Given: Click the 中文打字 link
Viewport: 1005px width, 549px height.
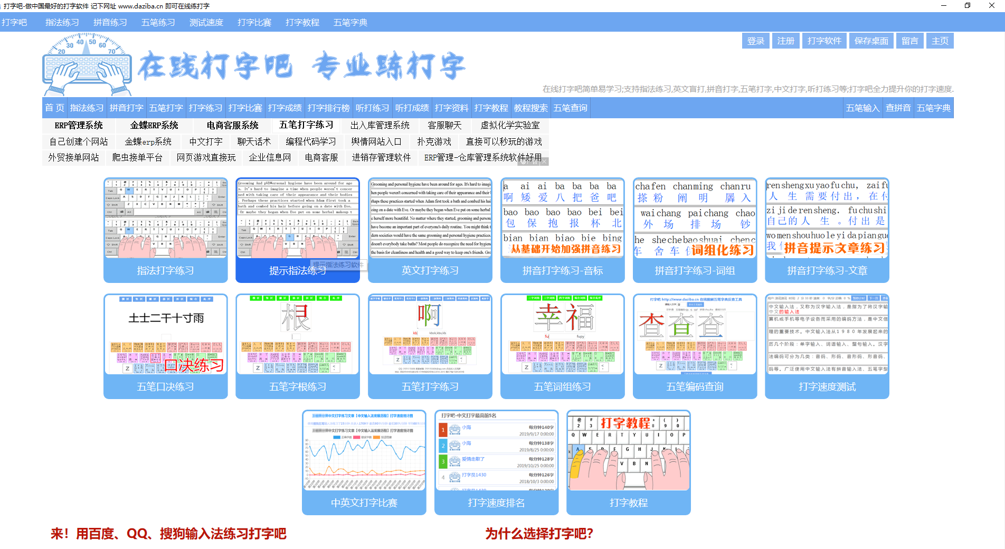Looking at the screenshot, I should coord(206,141).
